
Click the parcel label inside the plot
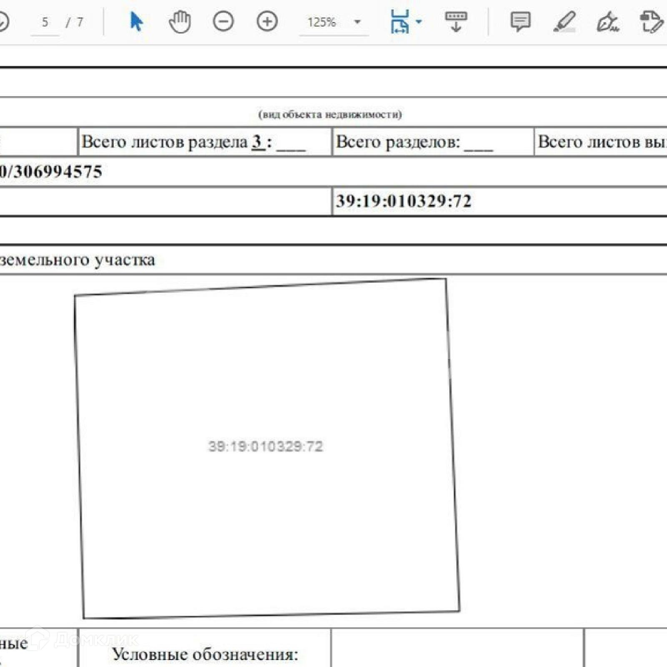pos(266,446)
